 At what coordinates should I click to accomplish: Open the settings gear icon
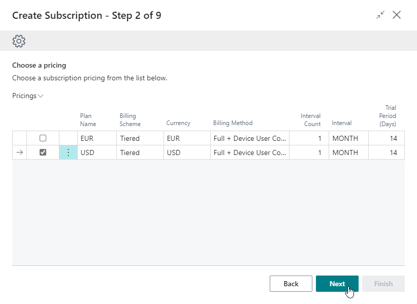pyautogui.click(x=19, y=41)
